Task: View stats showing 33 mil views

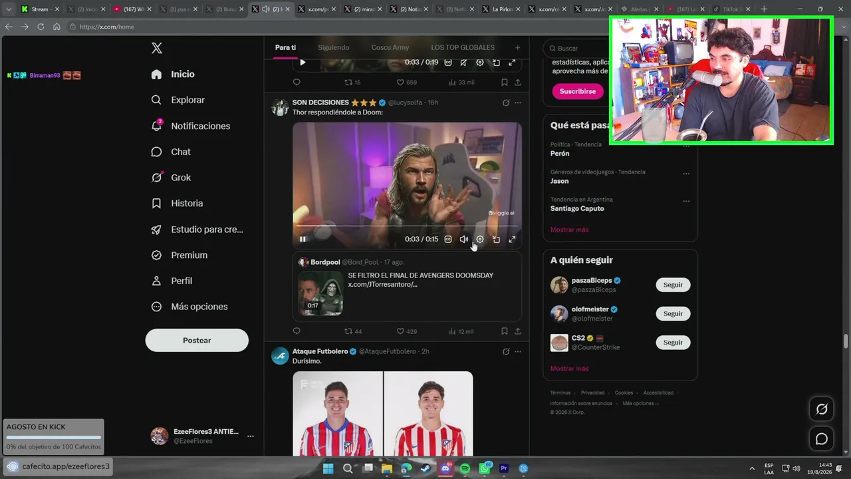Action: [461, 82]
